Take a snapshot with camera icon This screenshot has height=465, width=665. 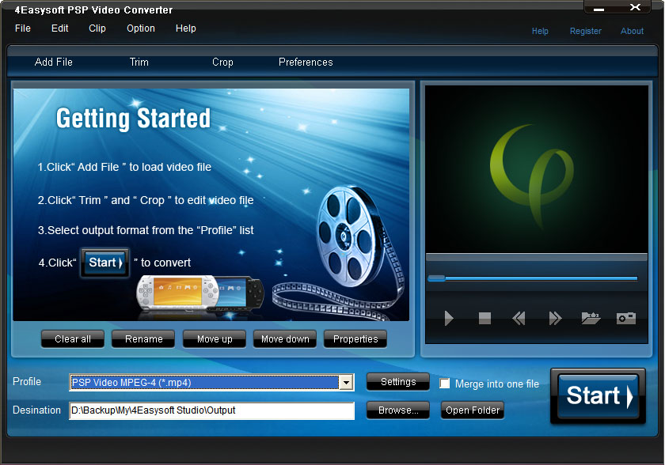(x=626, y=318)
